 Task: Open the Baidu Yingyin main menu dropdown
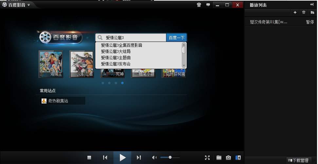click(28, 5)
